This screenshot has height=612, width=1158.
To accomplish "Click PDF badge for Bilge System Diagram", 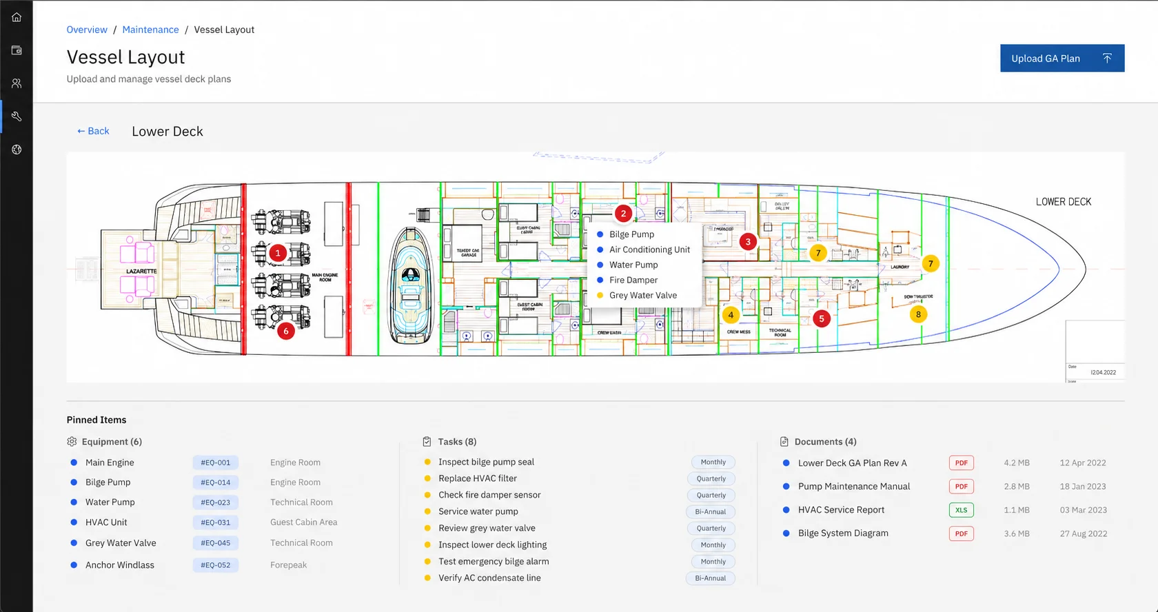I will pos(962,533).
